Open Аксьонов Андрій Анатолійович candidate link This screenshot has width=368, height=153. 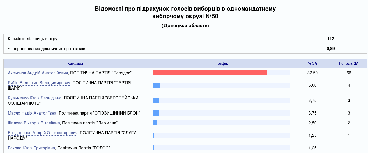point(38,73)
